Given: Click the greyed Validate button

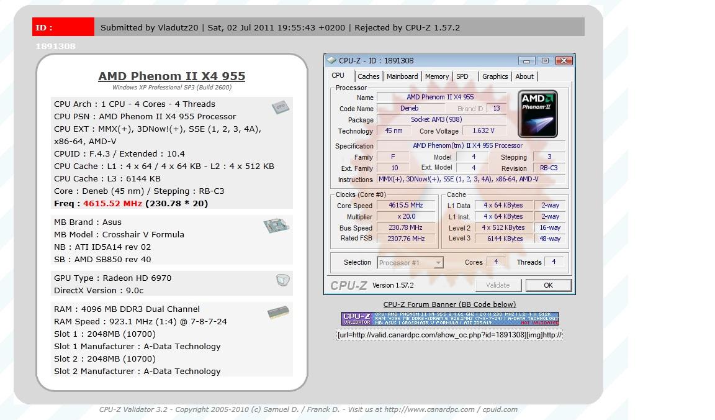Looking at the screenshot, I should click(x=498, y=285).
